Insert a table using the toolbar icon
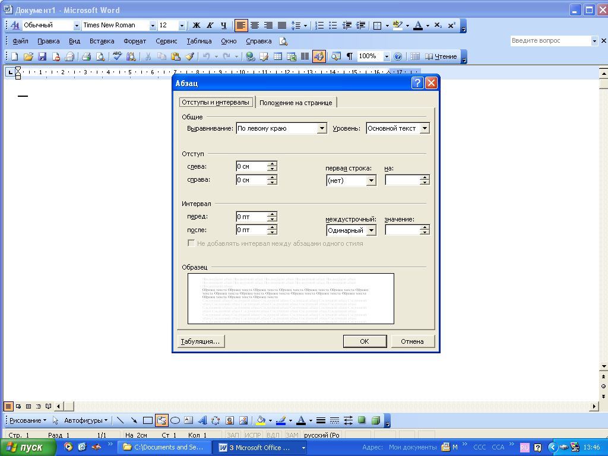 click(278, 56)
